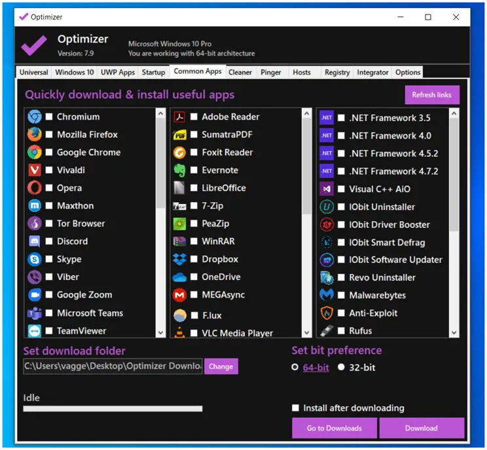487x450 pixels.
Task: Click the MEGAsync icon
Action: [179, 294]
